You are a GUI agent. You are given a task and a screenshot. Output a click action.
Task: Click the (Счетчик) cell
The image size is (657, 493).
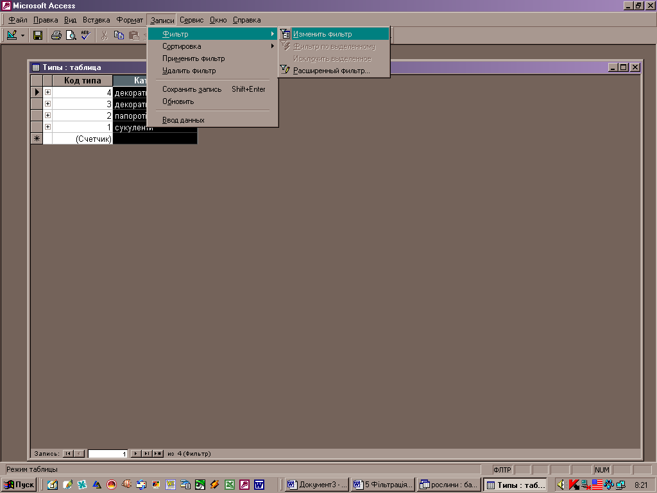click(x=83, y=139)
